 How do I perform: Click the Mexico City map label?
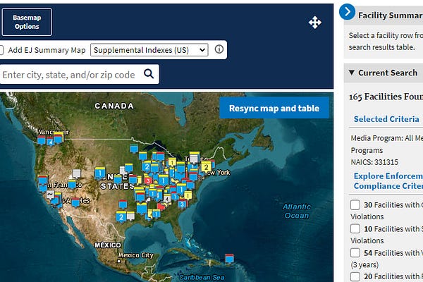point(136,255)
